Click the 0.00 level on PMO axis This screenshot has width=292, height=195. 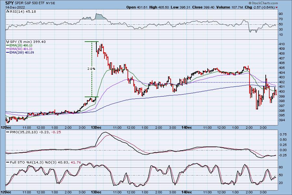pyautogui.click(x=283, y=150)
